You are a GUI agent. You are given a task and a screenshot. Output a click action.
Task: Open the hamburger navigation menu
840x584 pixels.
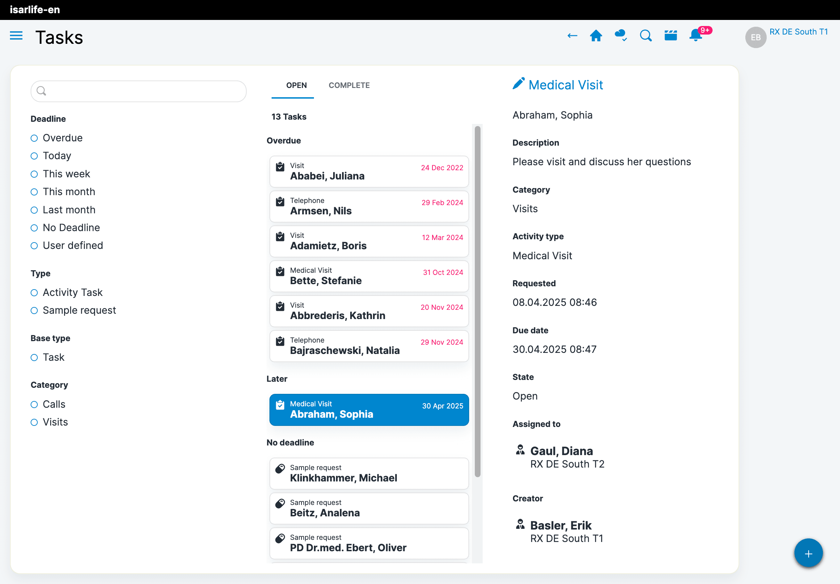click(x=16, y=36)
